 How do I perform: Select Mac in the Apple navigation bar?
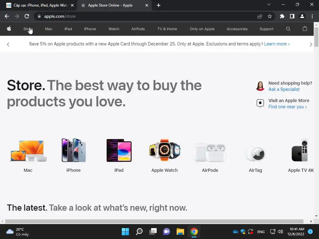49,29
